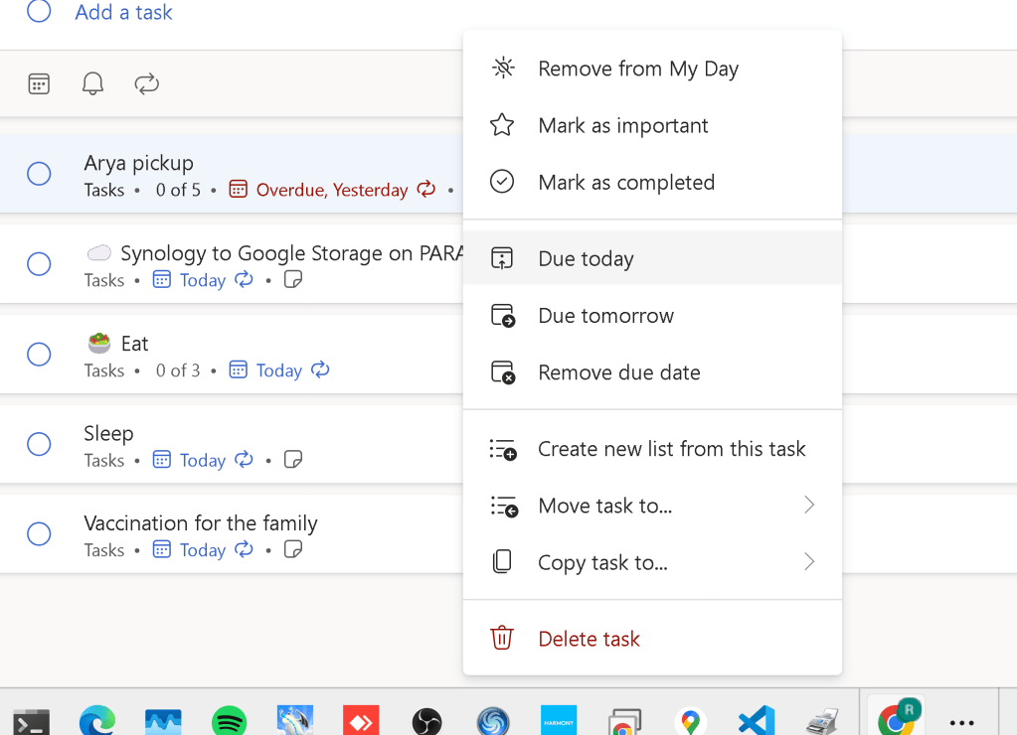The width and height of the screenshot is (1017, 735).
Task: Choose Mark as completed
Action: [x=652, y=182]
